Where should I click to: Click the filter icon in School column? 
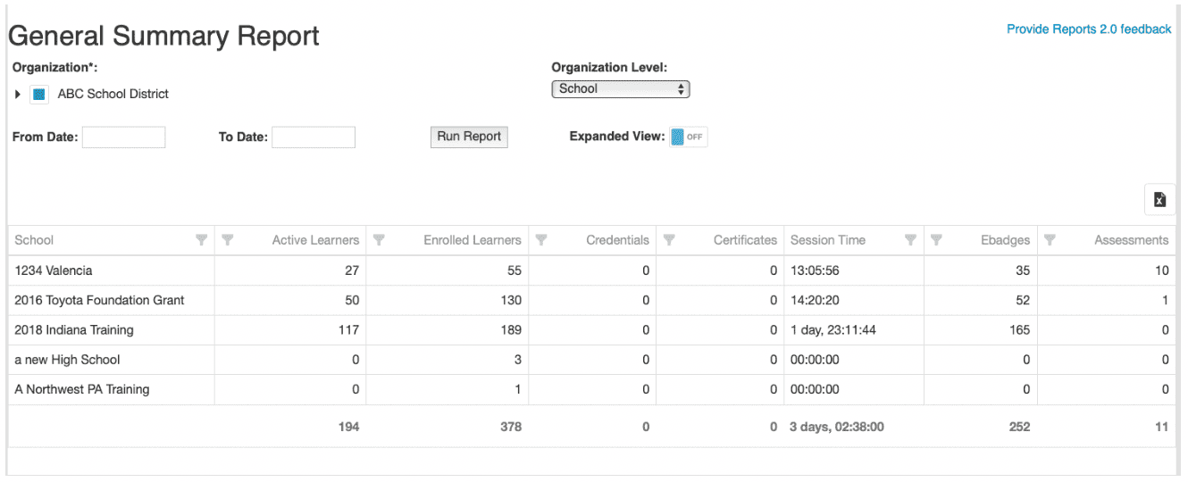point(202,240)
